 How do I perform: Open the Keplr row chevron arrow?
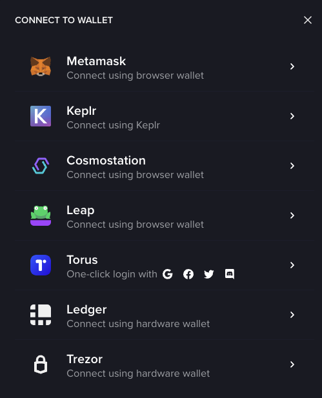coord(292,116)
